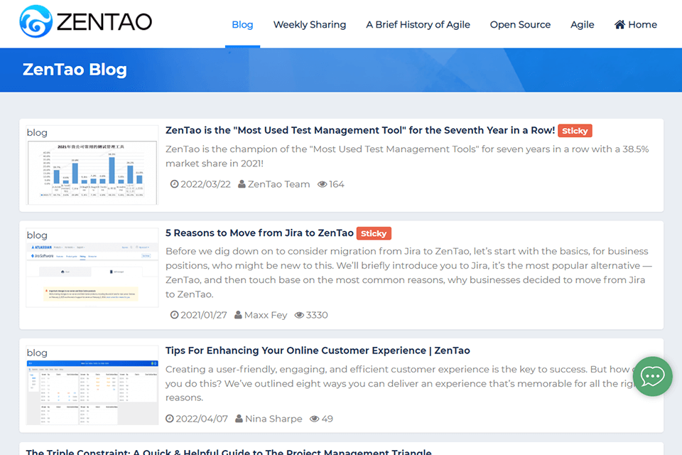Click clock icon beside 2022/04/07
Image resolution: width=682 pixels, height=455 pixels.
[170, 419]
